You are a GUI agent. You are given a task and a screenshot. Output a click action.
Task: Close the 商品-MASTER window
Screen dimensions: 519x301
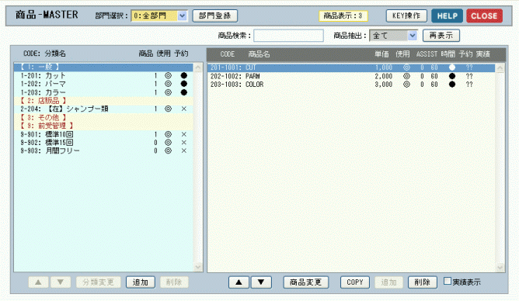(x=484, y=16)
